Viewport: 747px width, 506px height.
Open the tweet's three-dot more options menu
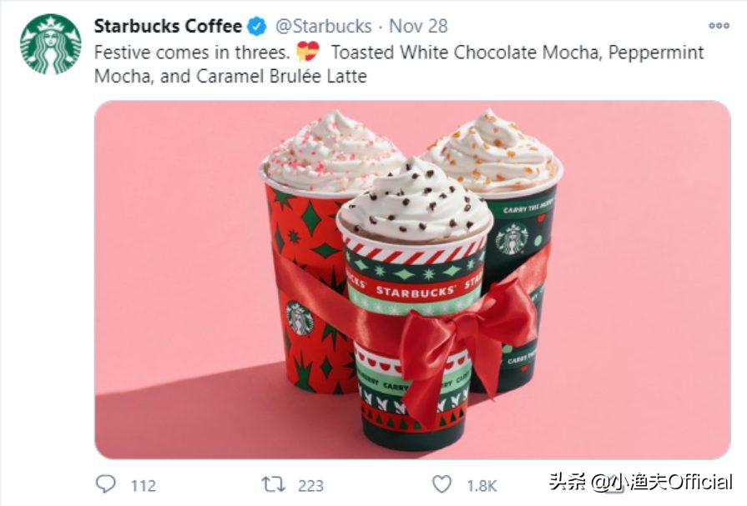(x=719, y=26)
